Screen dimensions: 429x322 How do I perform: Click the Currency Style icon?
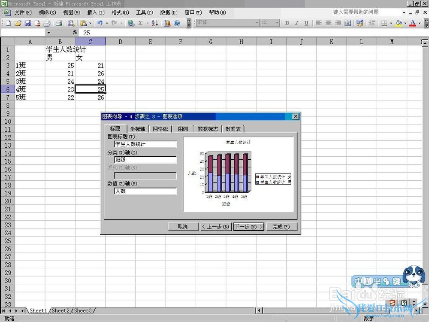360,23
